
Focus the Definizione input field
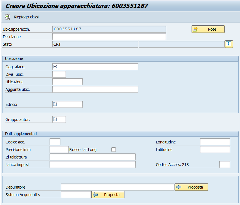(x=109, y=37)
